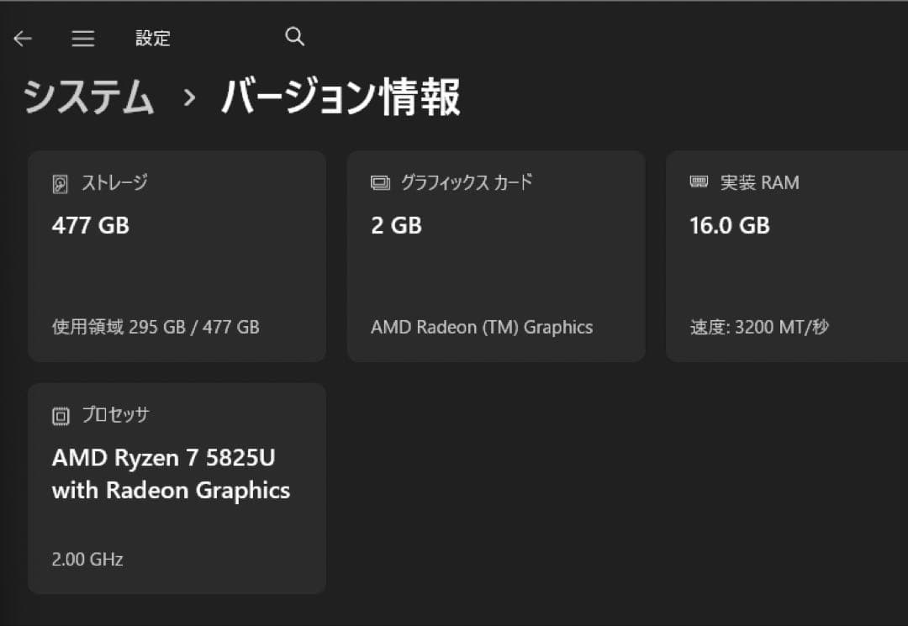Expand the プロセッサ details card

[177, 487]
